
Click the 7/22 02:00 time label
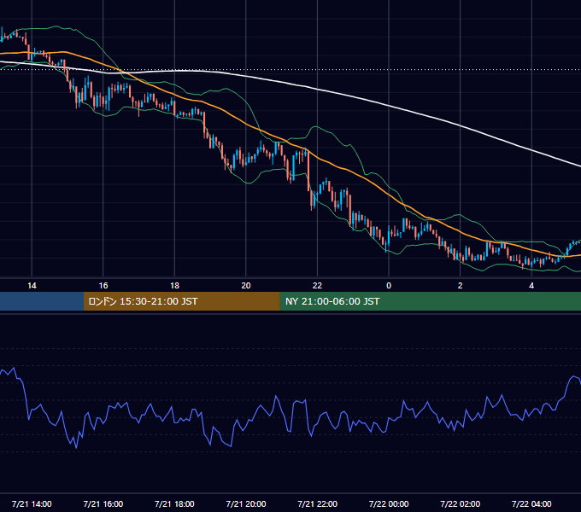(461, 503)
